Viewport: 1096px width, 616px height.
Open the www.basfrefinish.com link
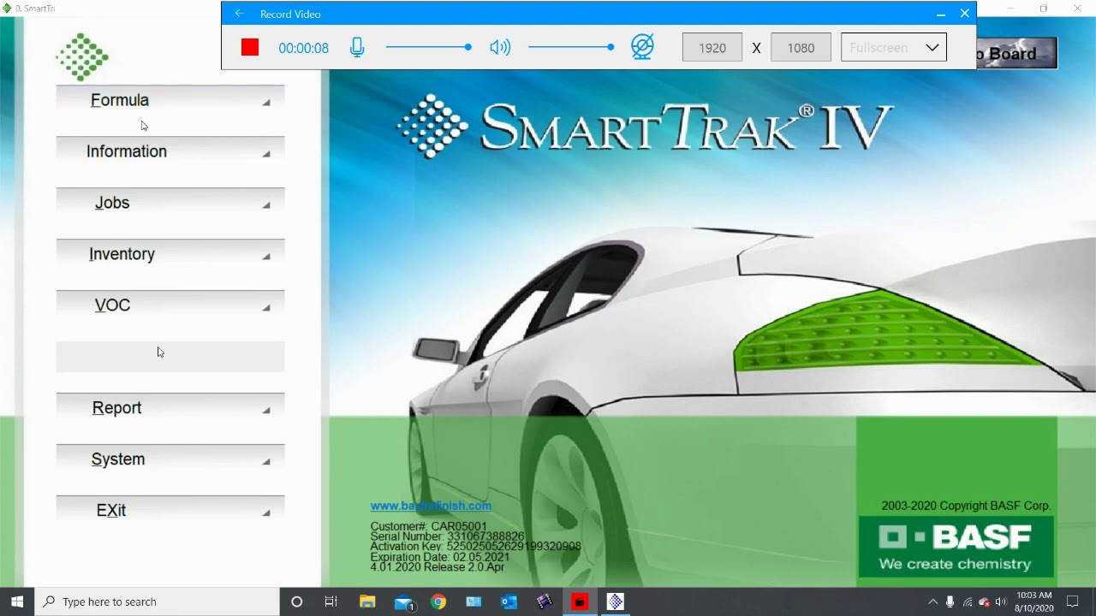tap(431, 506)
